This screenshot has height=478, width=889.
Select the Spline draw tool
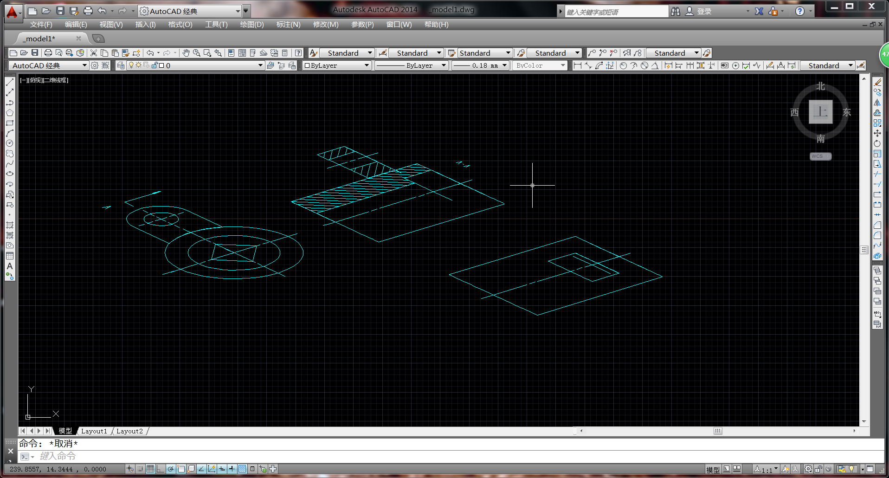[x=10, y=164]
